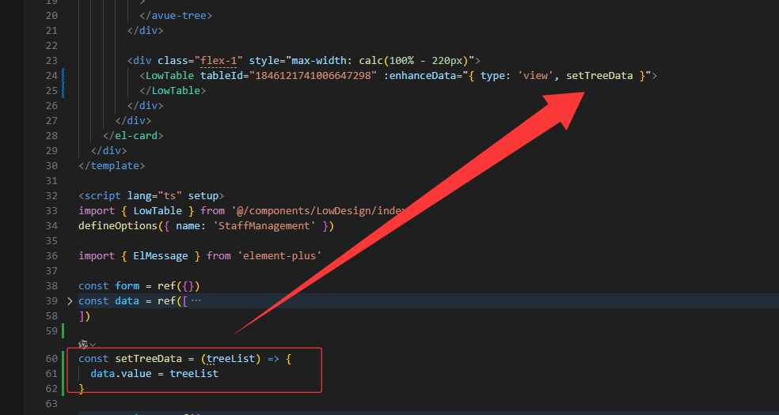Click the tableId numeric string value
The image size is (779, 415).
(x=310, y=76)
